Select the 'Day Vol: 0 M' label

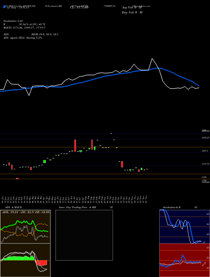(x=132, y=13)
